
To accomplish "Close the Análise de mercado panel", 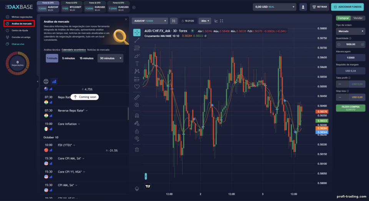I will (x=126, y=20).
